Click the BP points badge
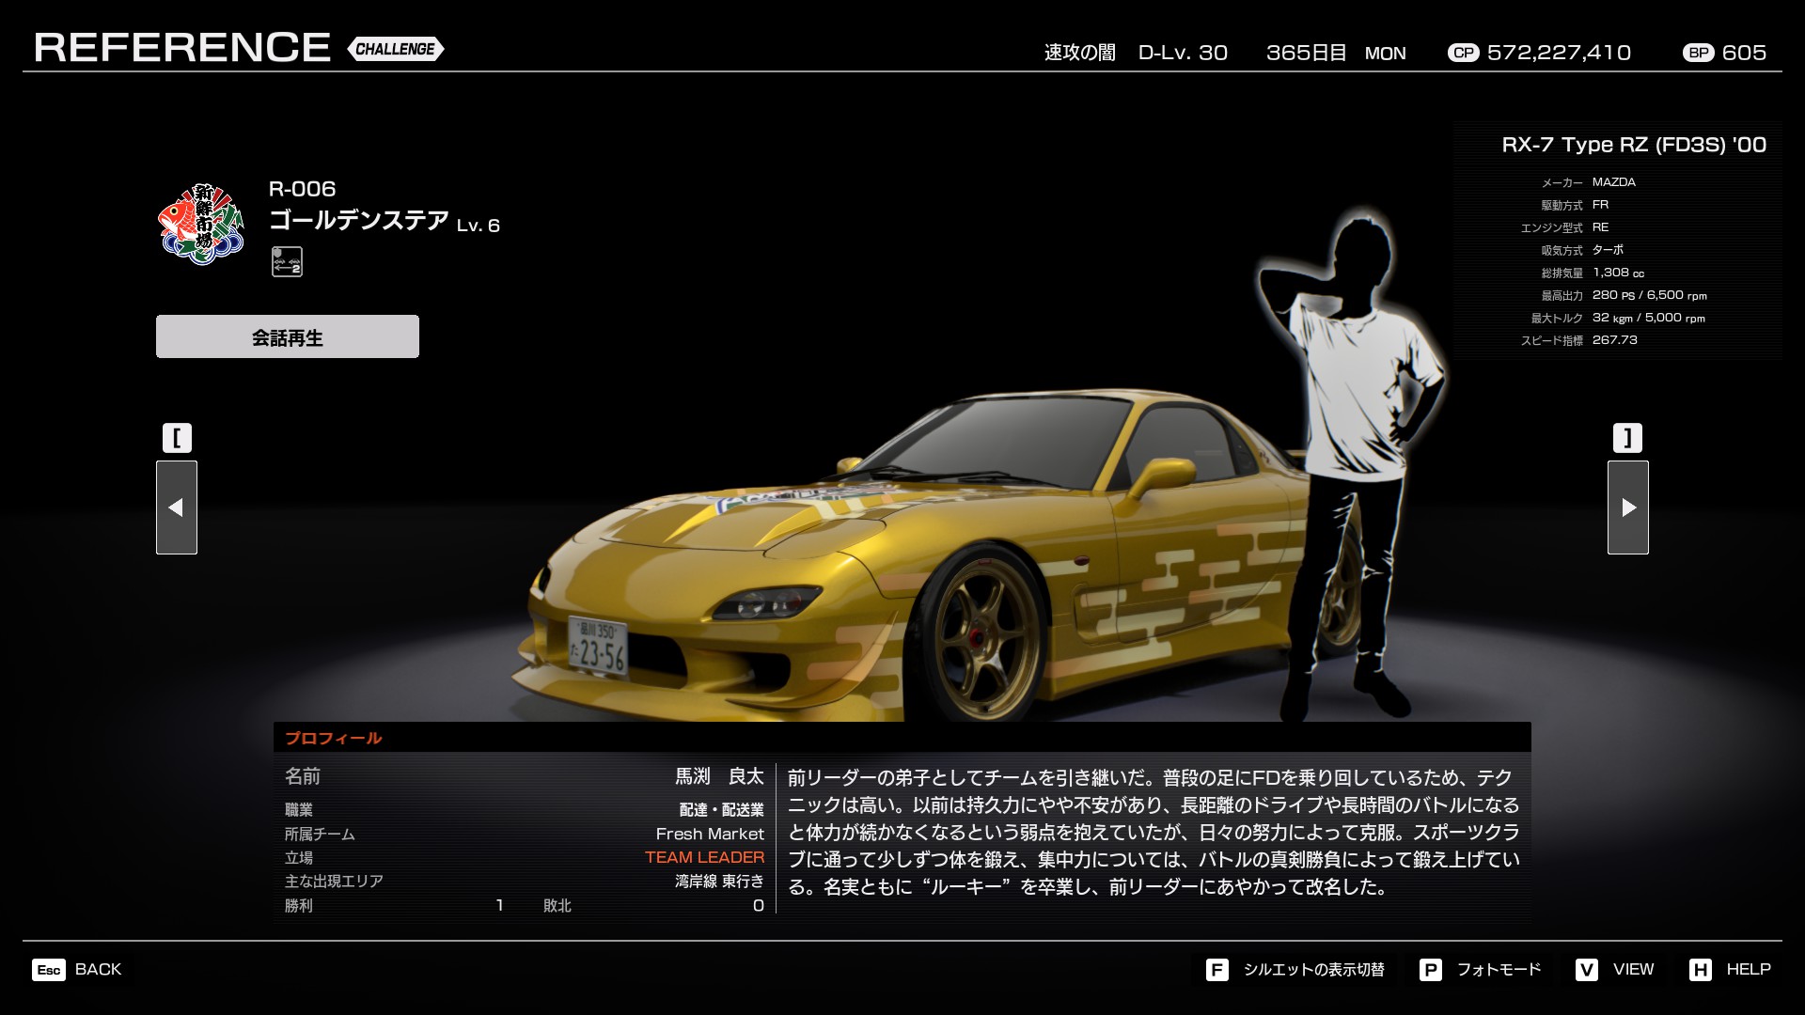 (1698, 53)
